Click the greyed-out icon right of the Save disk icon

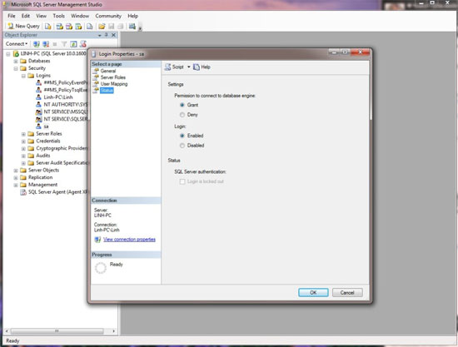(121, 27)
